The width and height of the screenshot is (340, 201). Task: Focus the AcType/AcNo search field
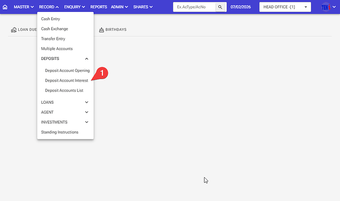pos(194,7)
